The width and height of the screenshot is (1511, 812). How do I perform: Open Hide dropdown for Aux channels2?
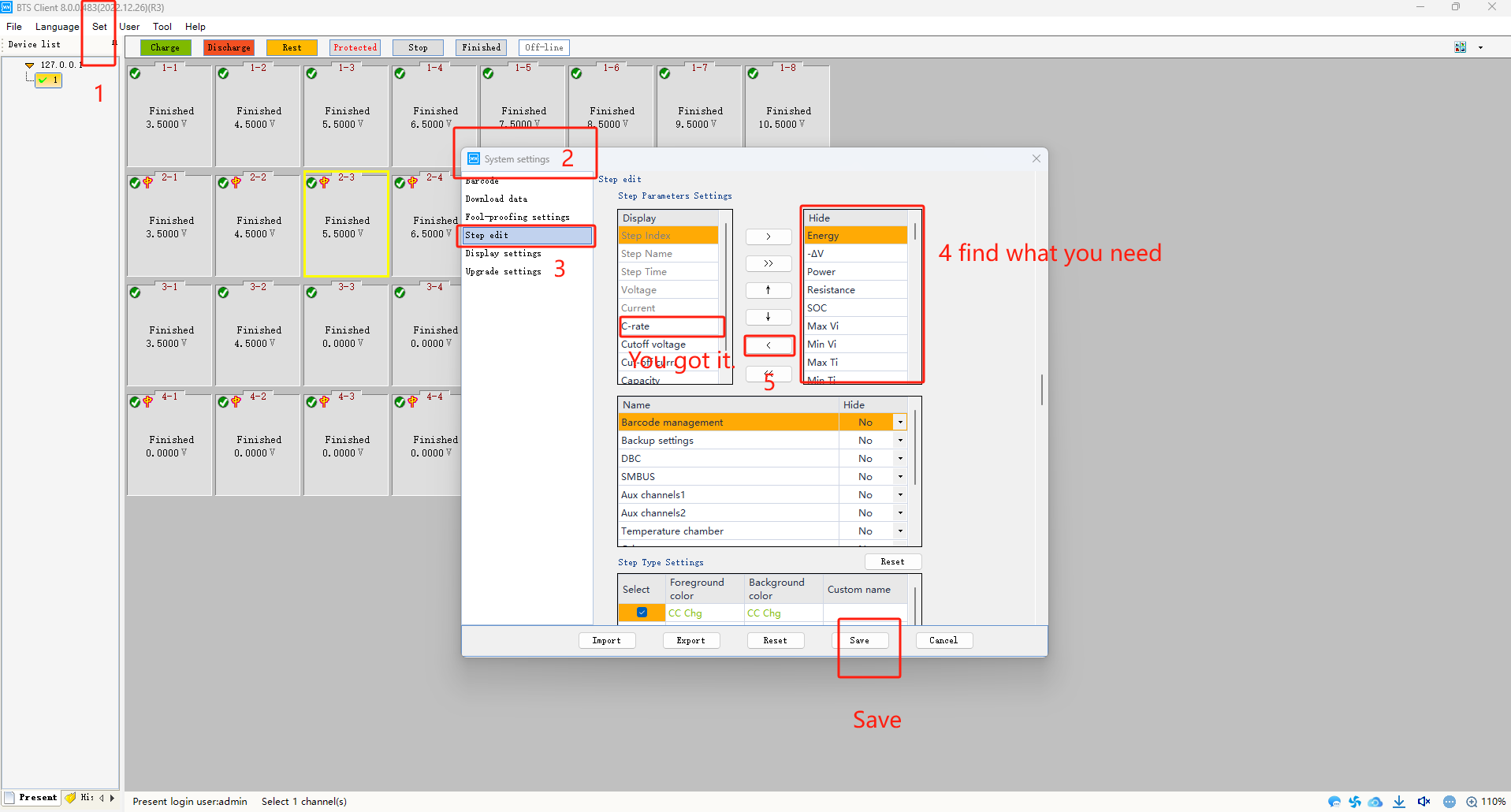(900, 513)
